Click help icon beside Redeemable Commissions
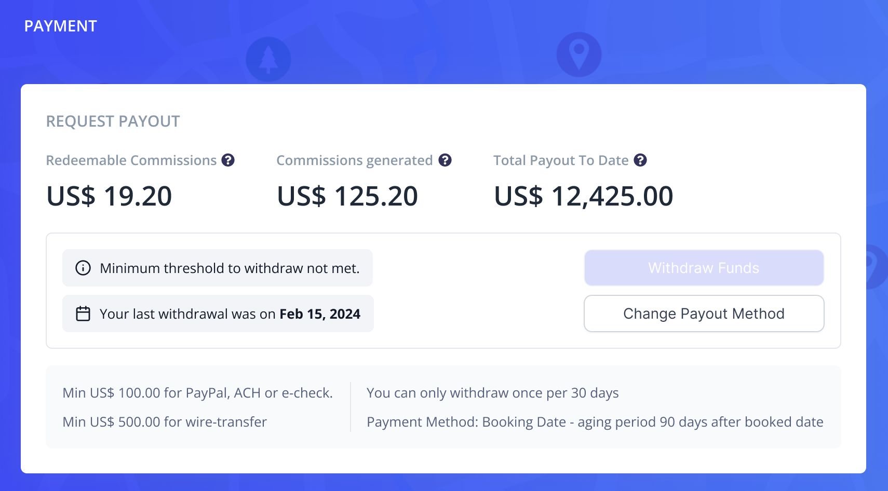The image size is (888, 491). 228,160
